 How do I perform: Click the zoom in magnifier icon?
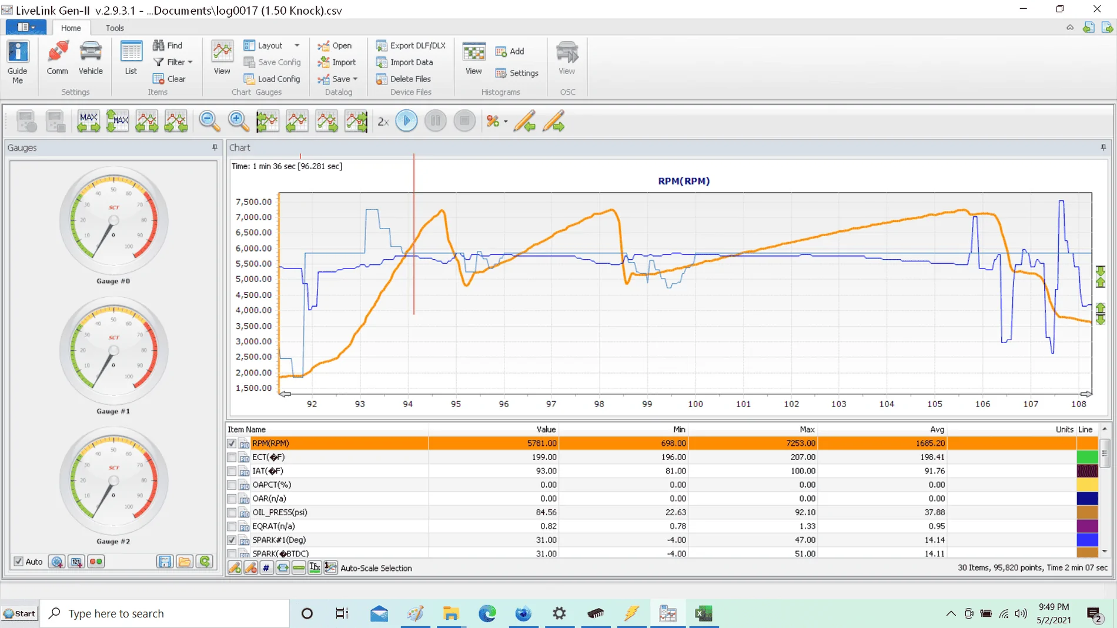pos(238,121)
